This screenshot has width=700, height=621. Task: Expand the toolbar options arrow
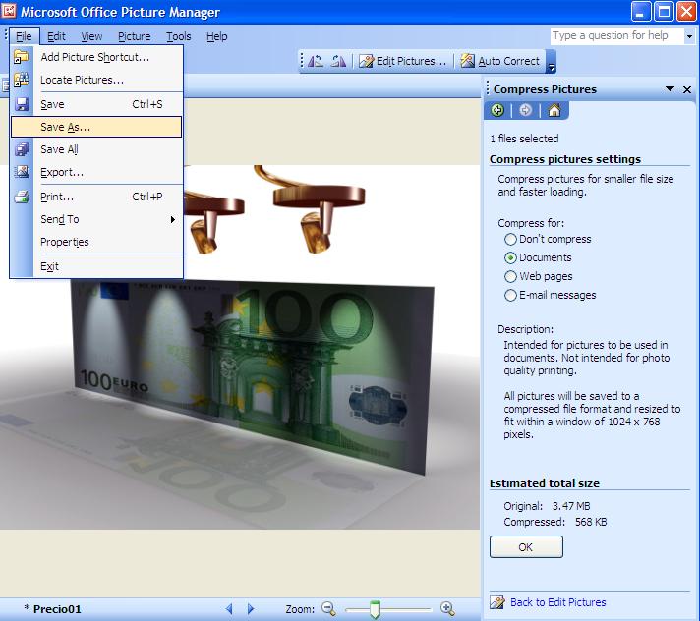[552, 62]
